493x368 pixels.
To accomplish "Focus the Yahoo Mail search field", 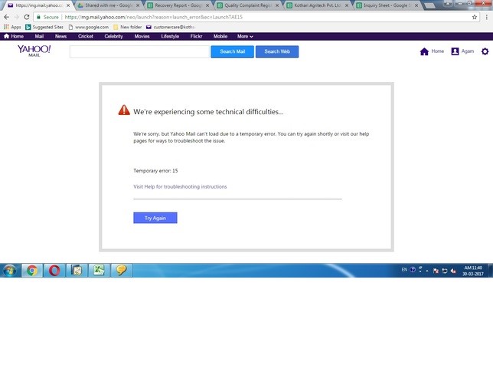I will pyautogui.click(x=139, y=51).
